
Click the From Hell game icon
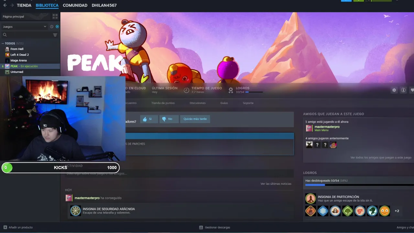[7, 49]
